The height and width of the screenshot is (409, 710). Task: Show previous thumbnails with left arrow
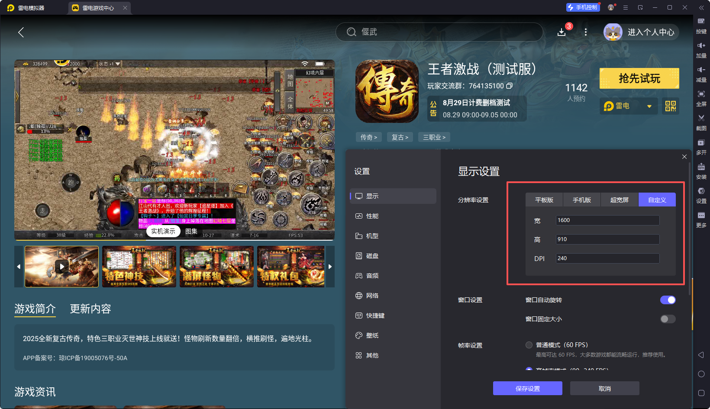pos(19,267)
